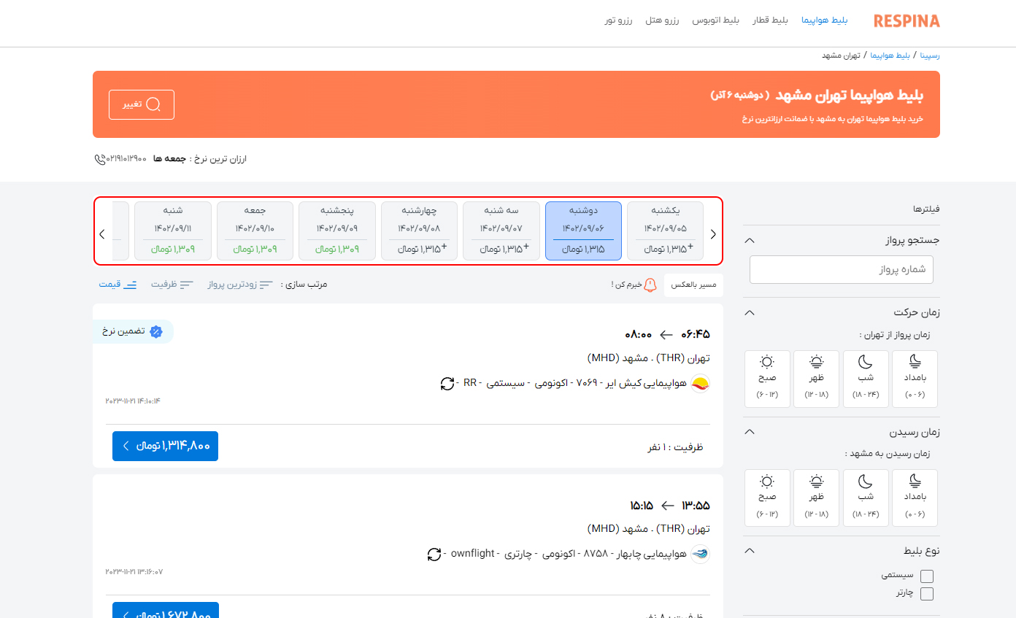This screenshot has width=1016, height=618.
Task: Collapse the نوع بلیط filter section
Action: coord(749,551)
